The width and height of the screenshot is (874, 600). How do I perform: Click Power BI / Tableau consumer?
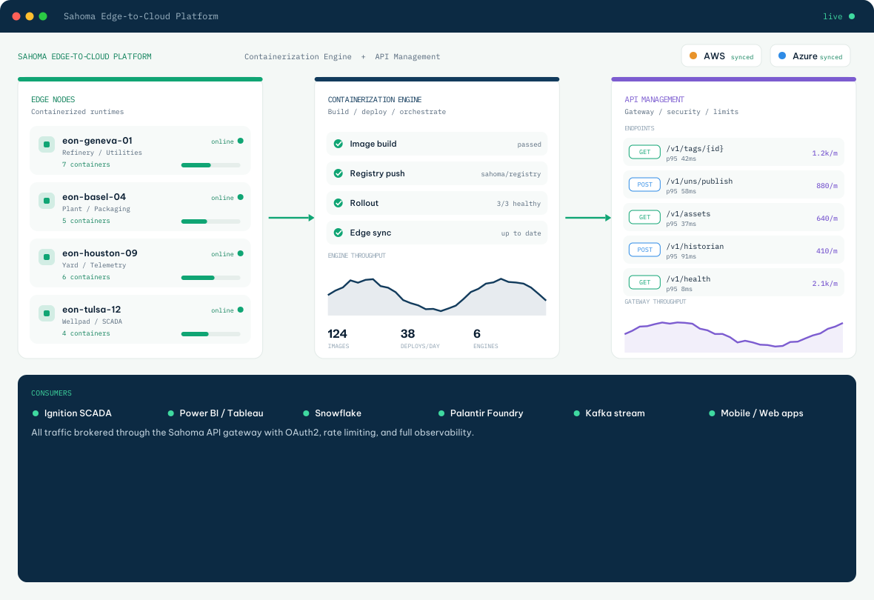tap(221, 413)
